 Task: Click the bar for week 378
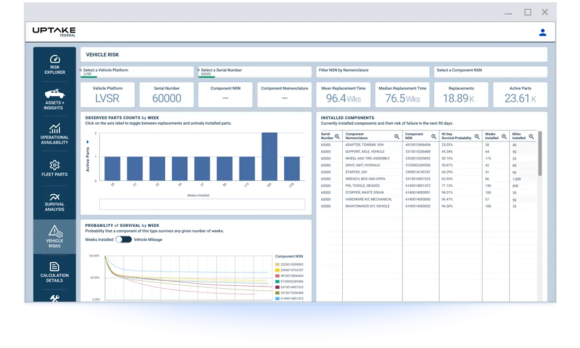[292, 169]
